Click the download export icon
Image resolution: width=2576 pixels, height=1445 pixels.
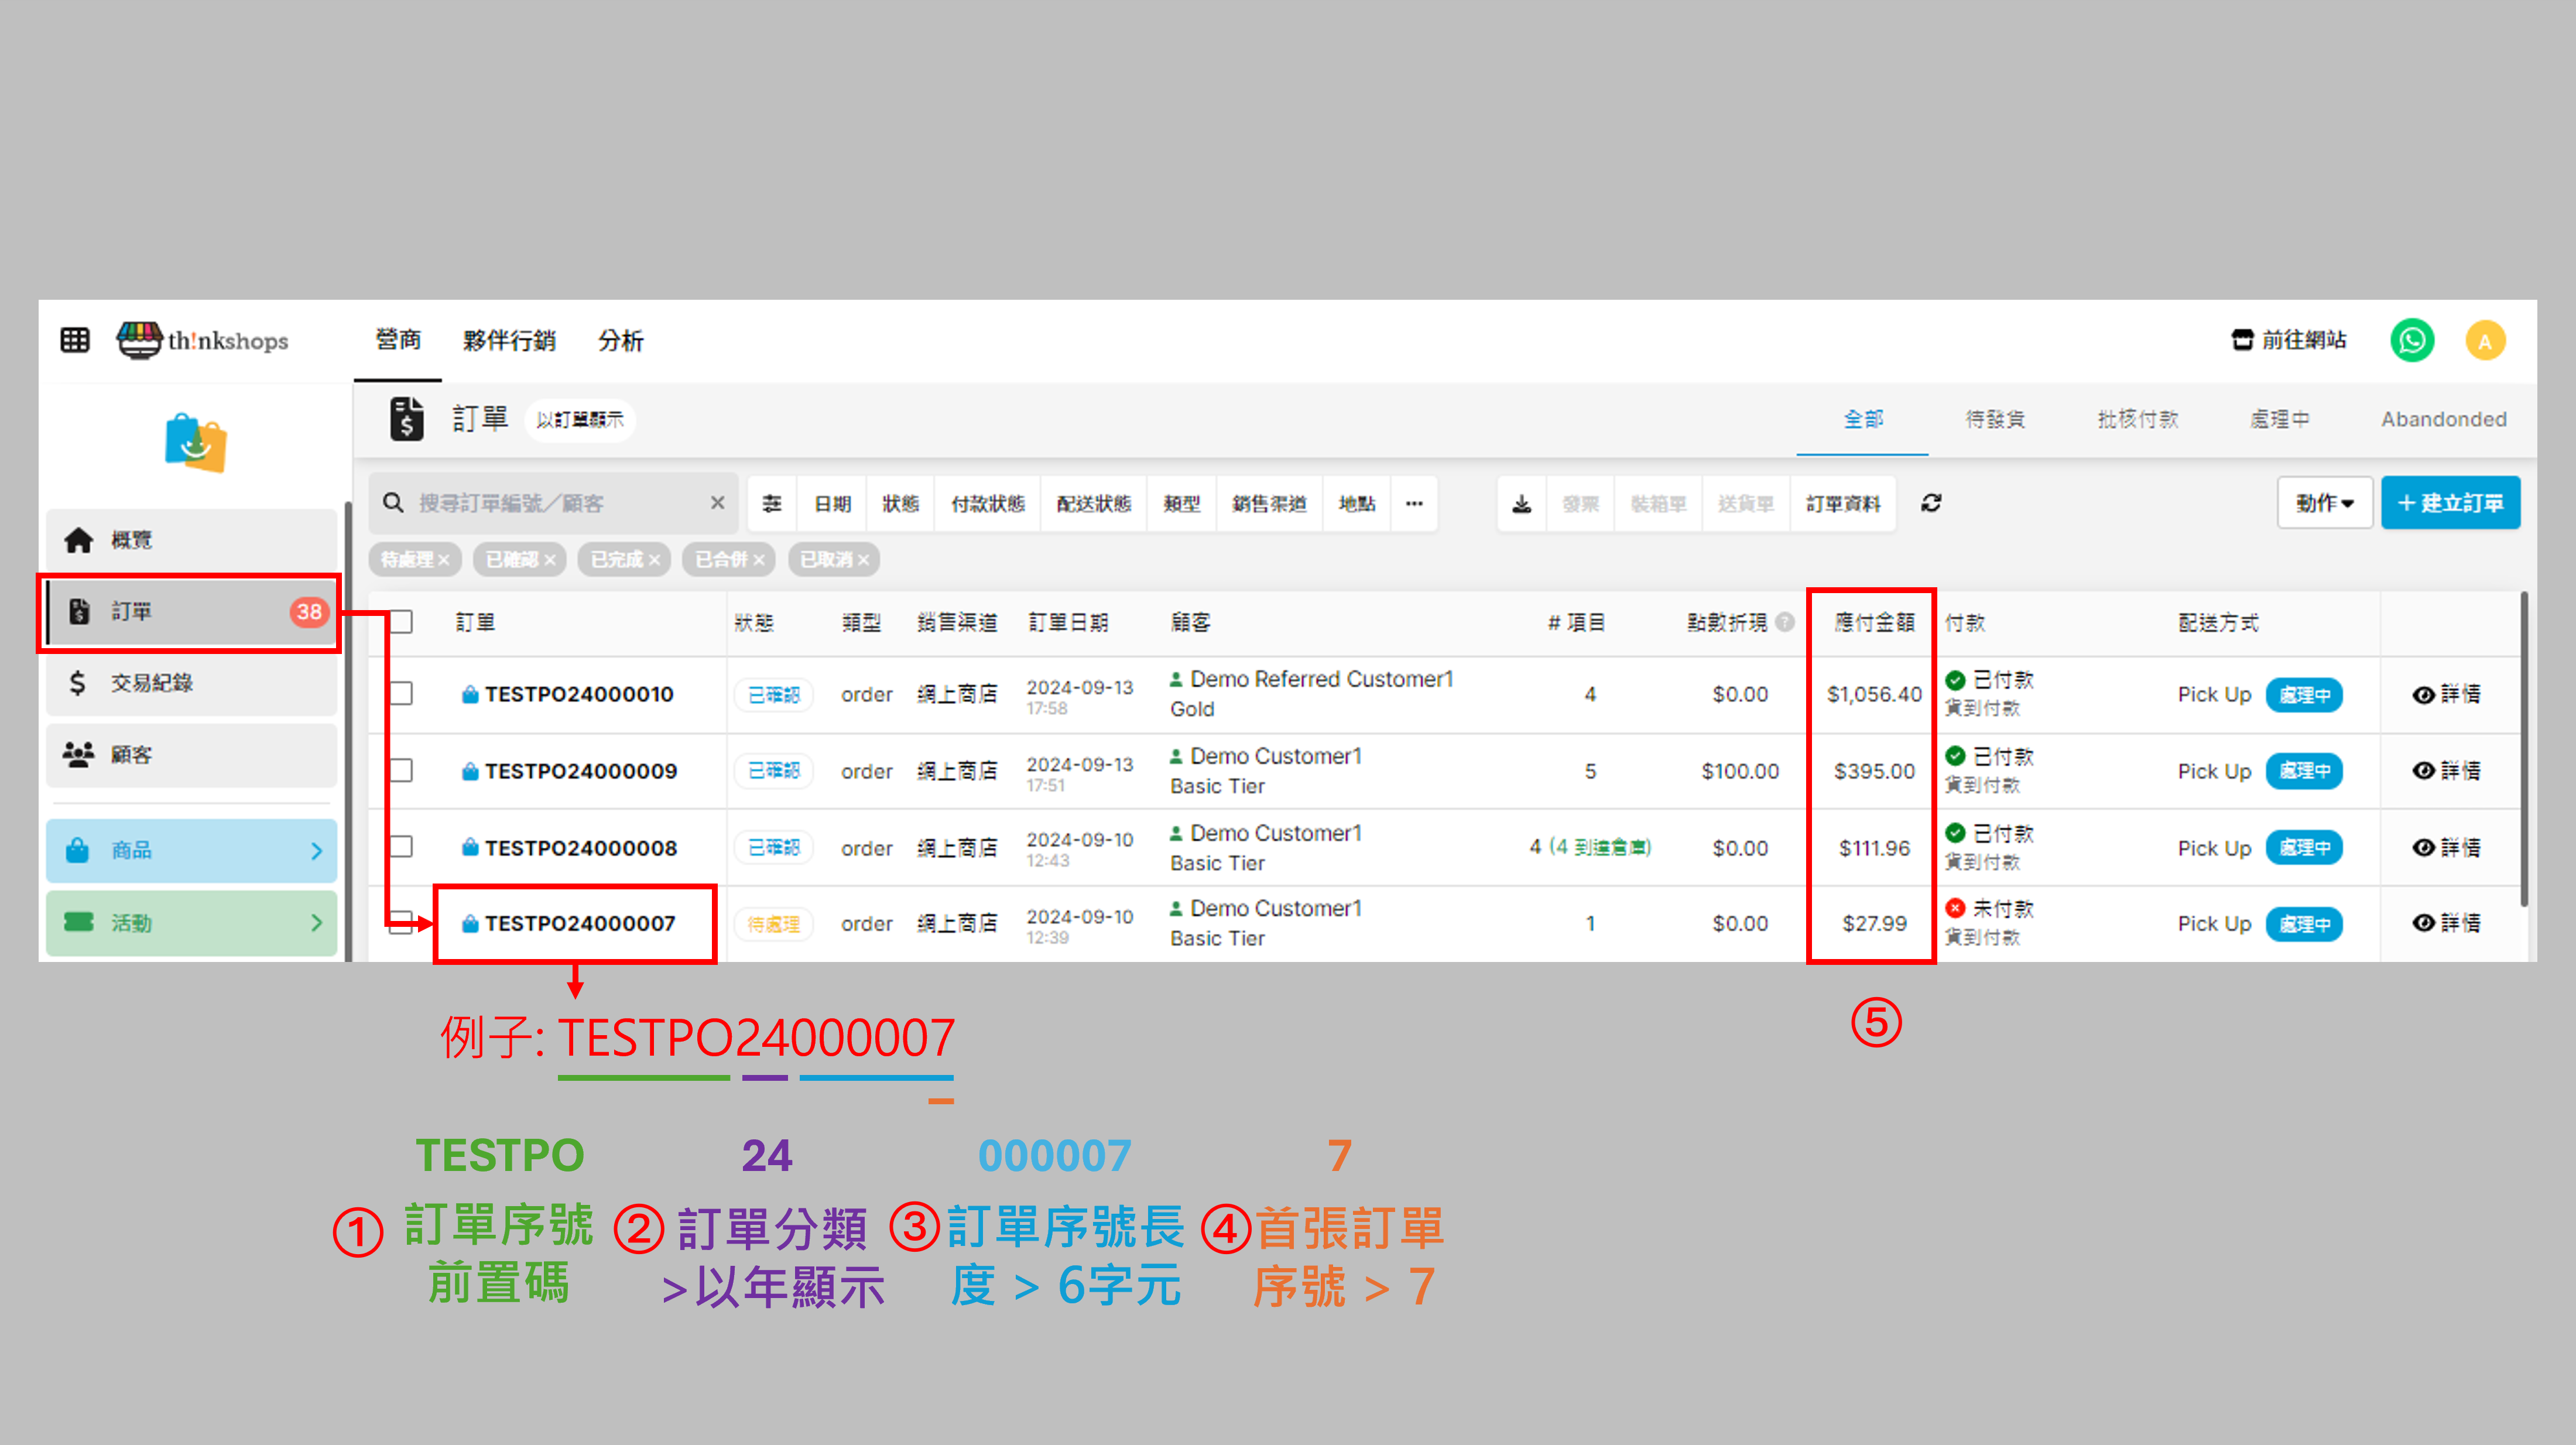coord(1521,503)
